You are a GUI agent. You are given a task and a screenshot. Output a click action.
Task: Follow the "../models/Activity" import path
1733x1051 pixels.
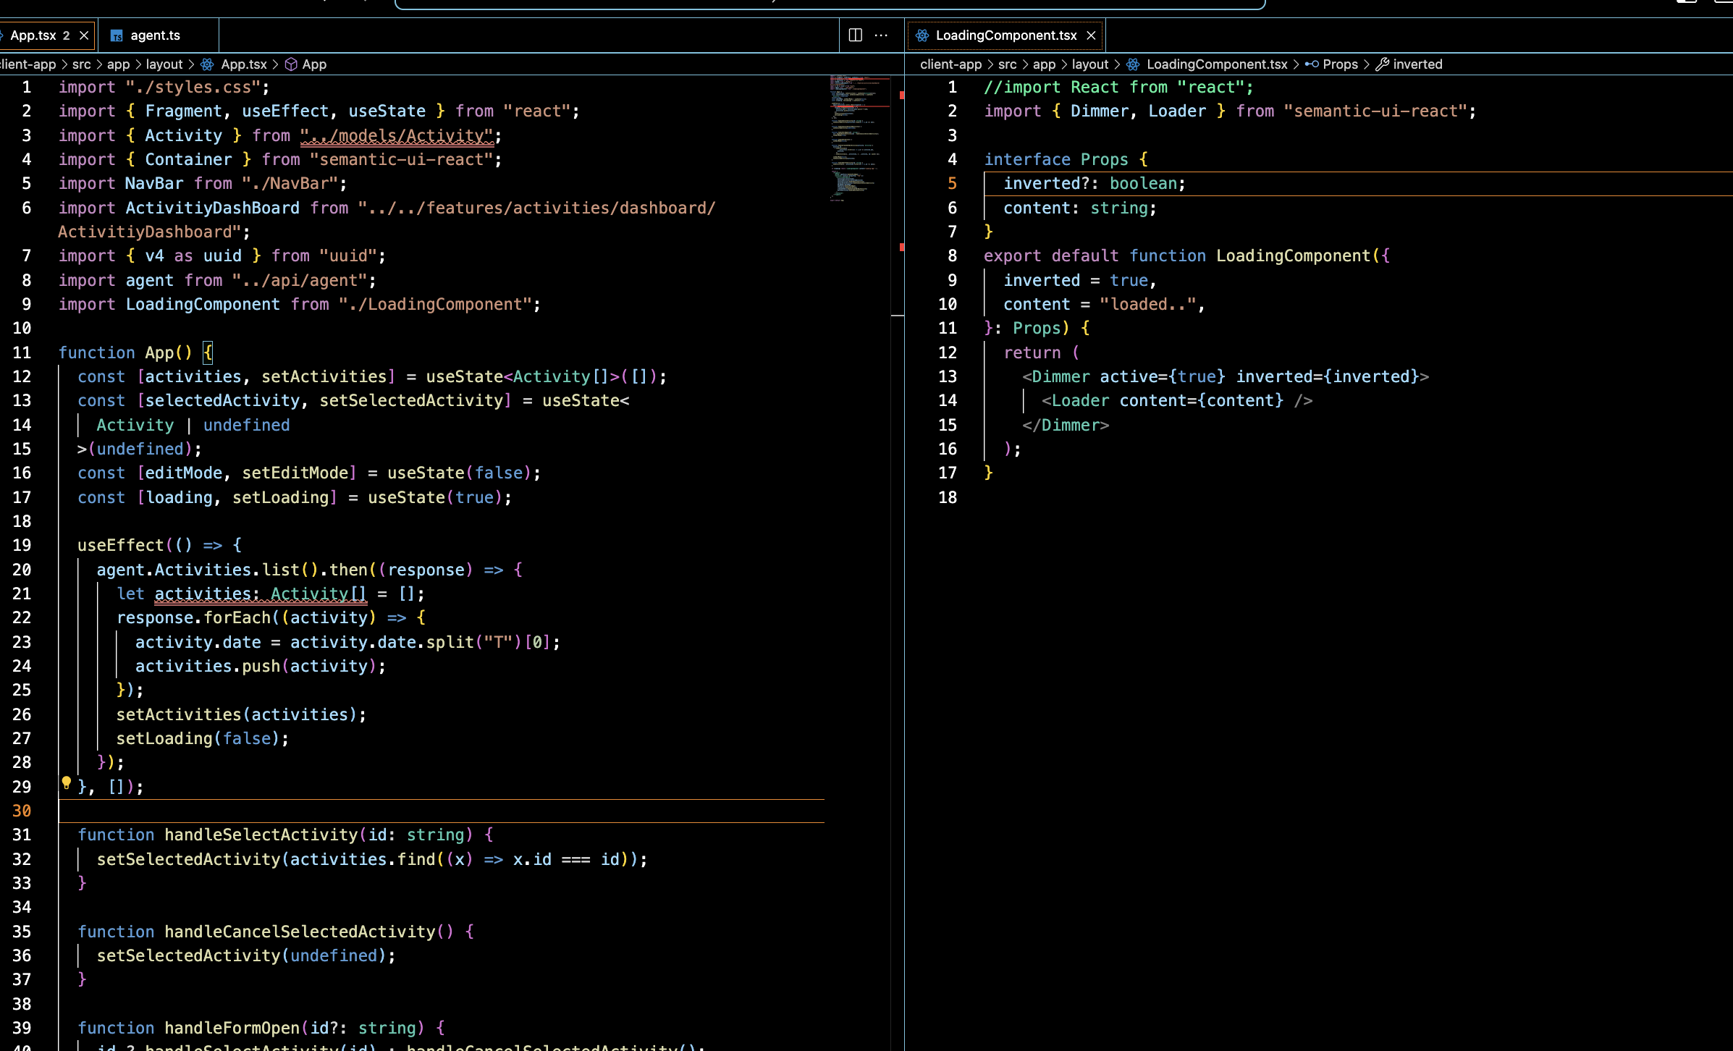click(397, 135)
